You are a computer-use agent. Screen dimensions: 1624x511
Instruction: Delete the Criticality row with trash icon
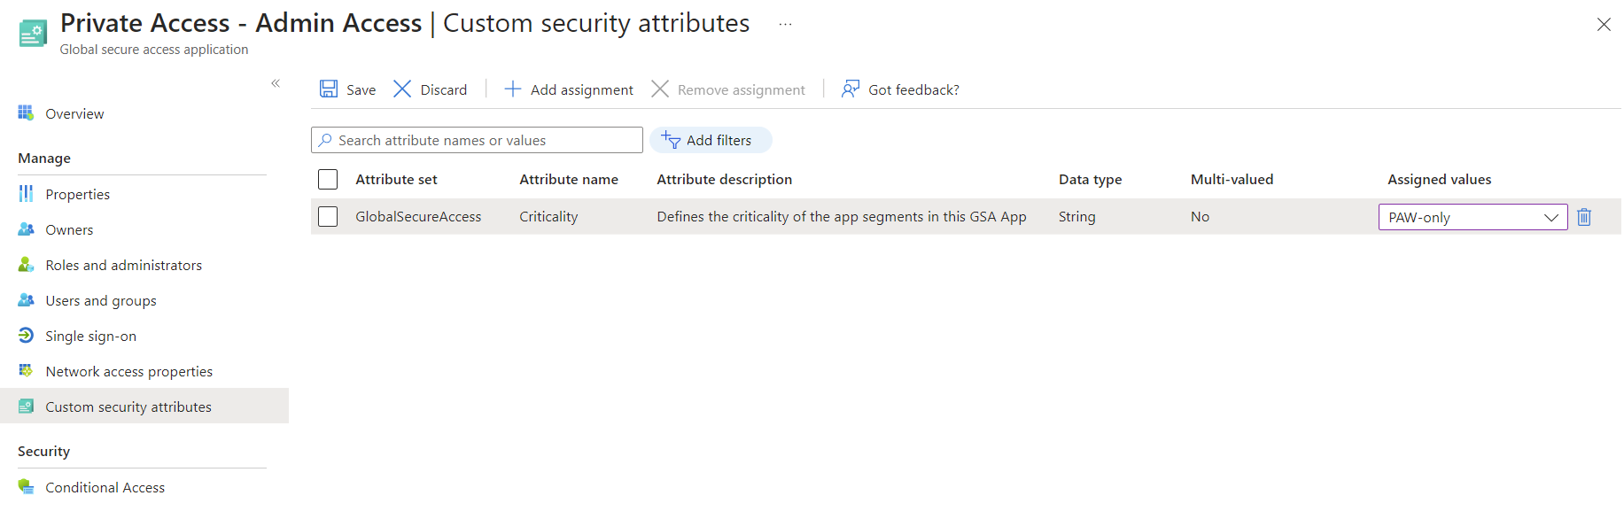coord(1584,217)
